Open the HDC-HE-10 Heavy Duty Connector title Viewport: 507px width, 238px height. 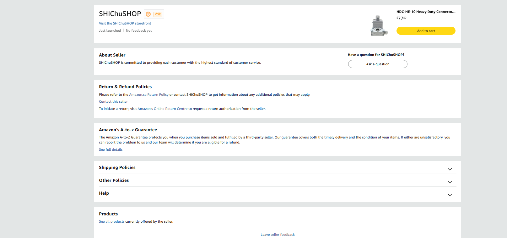426,12
